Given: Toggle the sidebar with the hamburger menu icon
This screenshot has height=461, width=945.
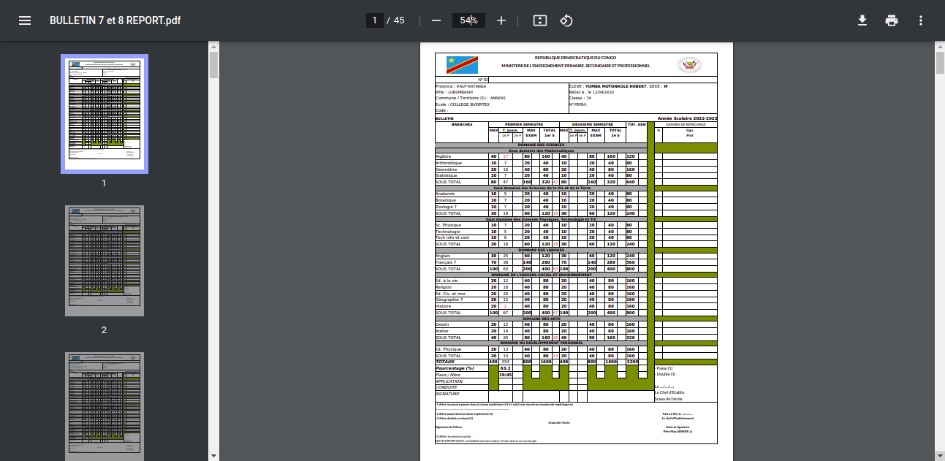Looking at the screenshot, I should (25, 20).
